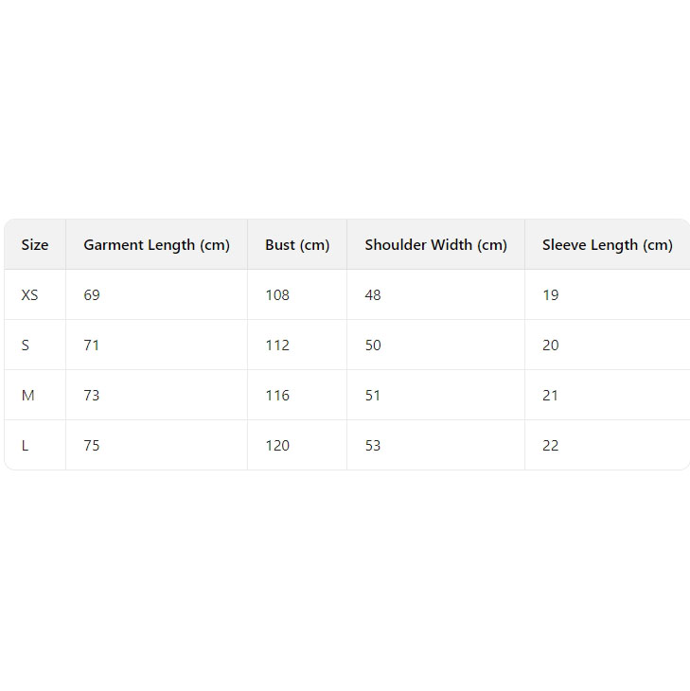Click the L size row label
The width and height of the screenshot is (690, 691).
(x=26, y=446)
